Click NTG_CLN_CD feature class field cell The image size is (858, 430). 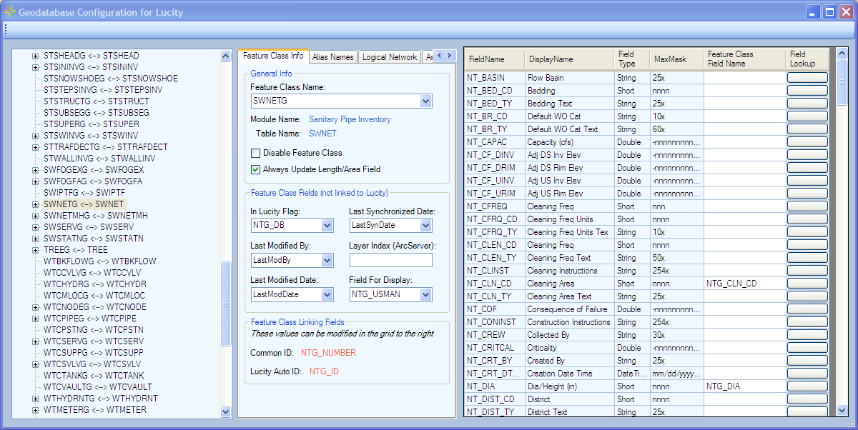click(744, 283)
